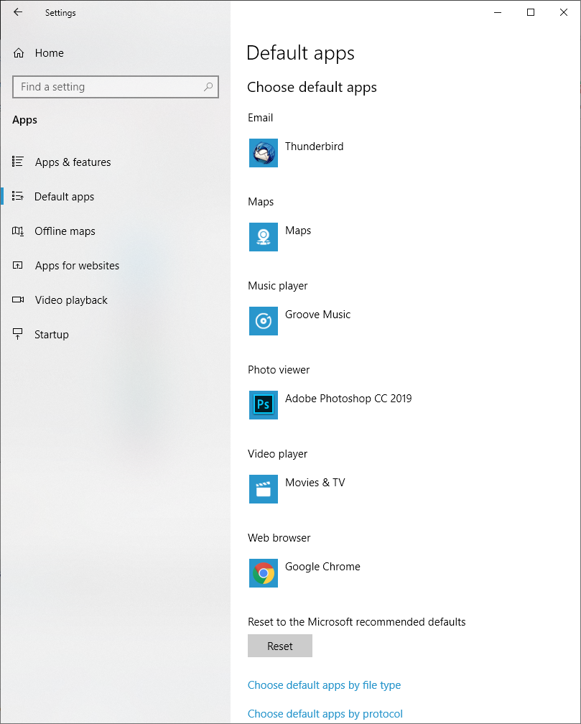Click the Google Chrome browser icon
This screenshot has width=581, height=724.
click(x=264, y=573)
